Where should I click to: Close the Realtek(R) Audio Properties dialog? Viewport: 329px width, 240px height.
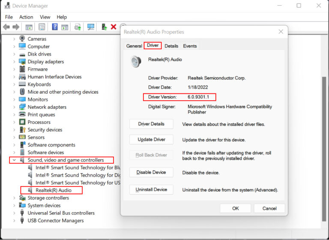281,32
